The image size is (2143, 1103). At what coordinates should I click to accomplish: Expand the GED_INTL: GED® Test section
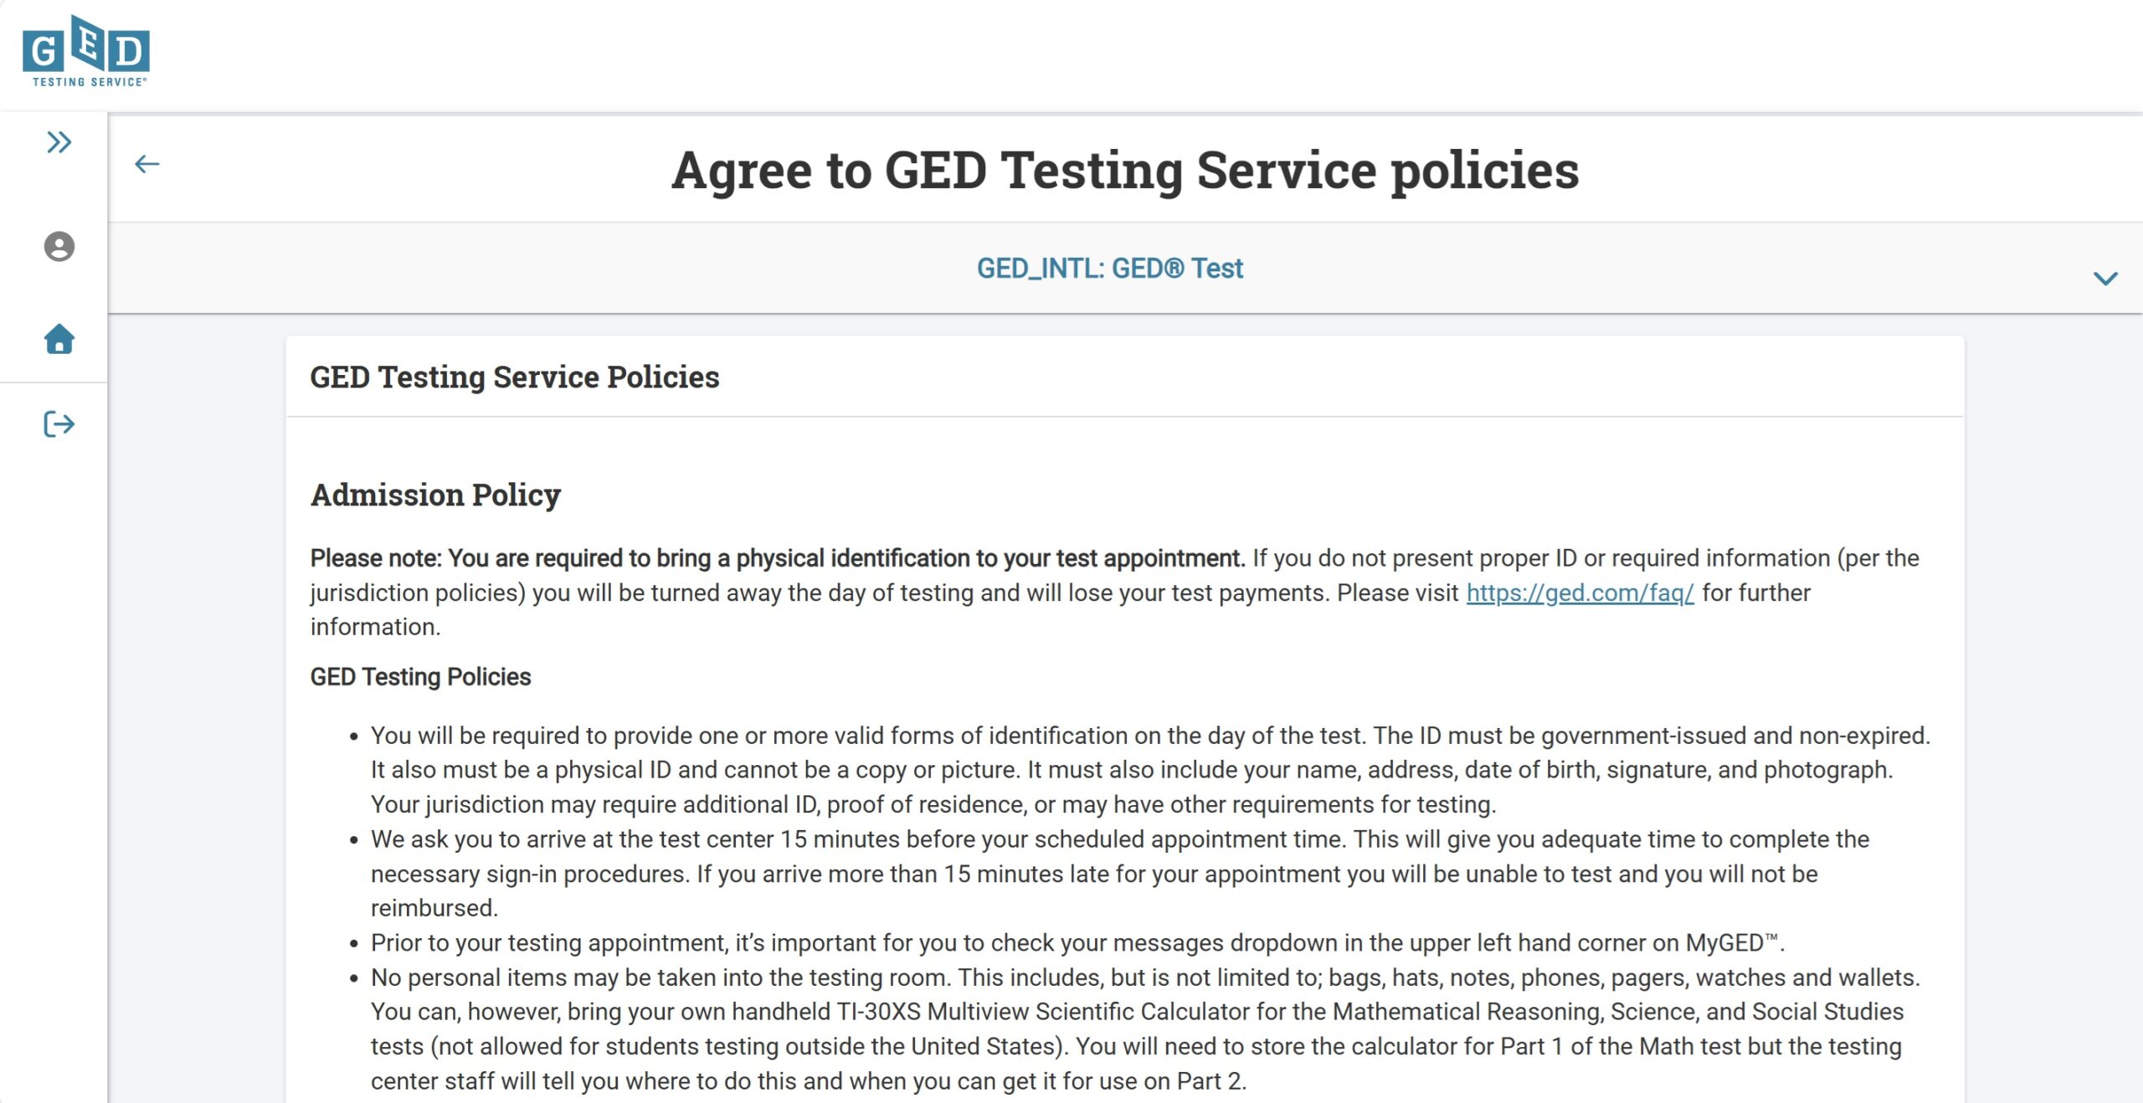1110,268
